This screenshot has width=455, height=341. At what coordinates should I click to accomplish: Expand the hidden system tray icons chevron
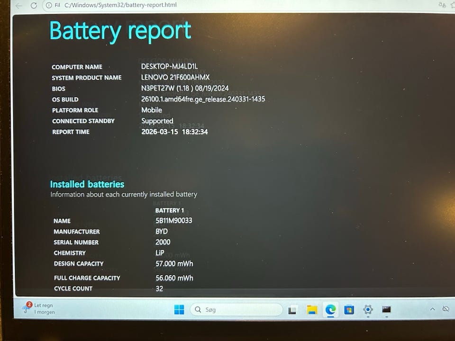[x=432, y=309]
